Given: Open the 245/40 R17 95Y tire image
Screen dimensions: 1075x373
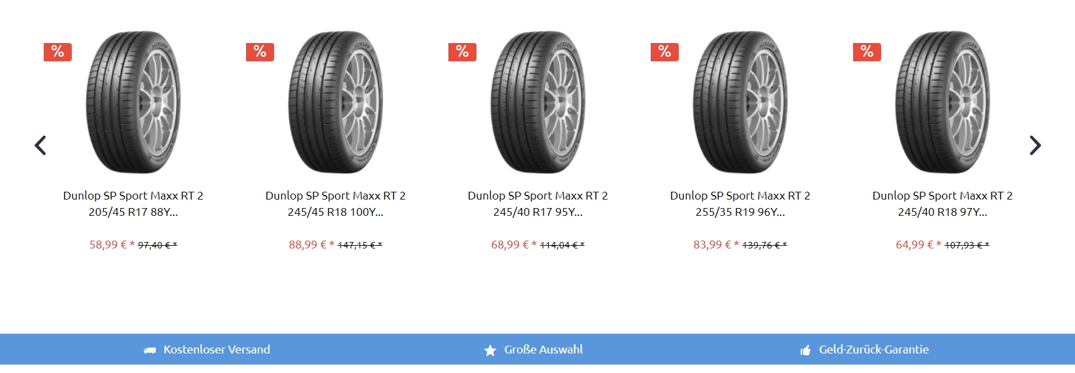Looking at the screenshot, I should pyautogui.click(x=538, y=102).
